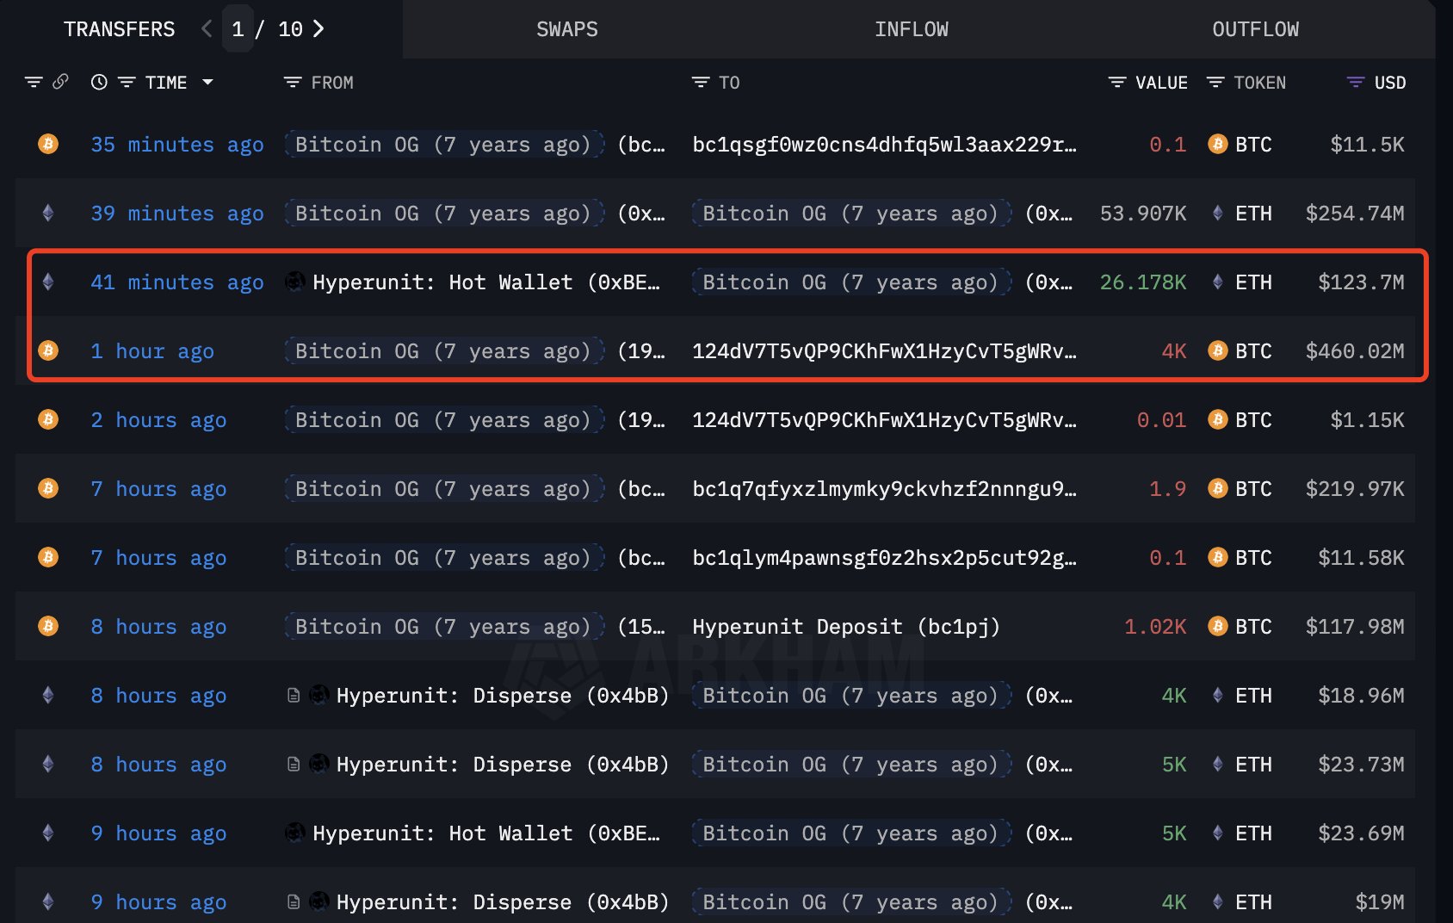
Task: Click the transfers page number field
Action: tap(238, 28)
